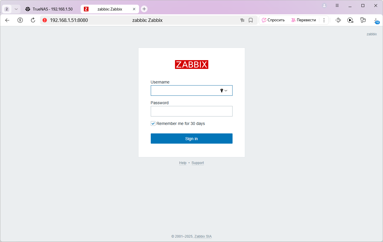Click the tab counter showing 2
This screenshot has height=242, width=383.
pos(7,9)
